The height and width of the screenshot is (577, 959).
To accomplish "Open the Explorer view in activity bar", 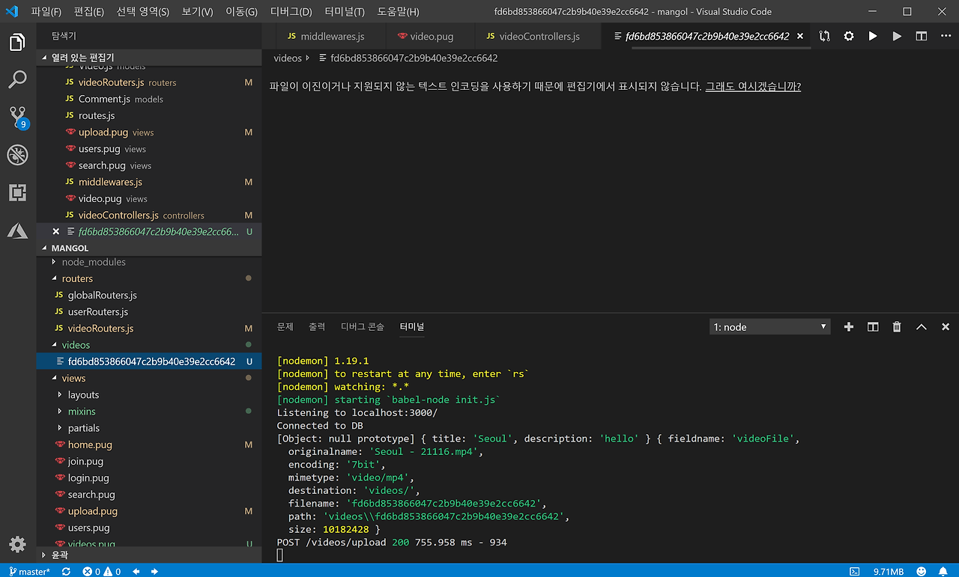I will tap(17, 43).
